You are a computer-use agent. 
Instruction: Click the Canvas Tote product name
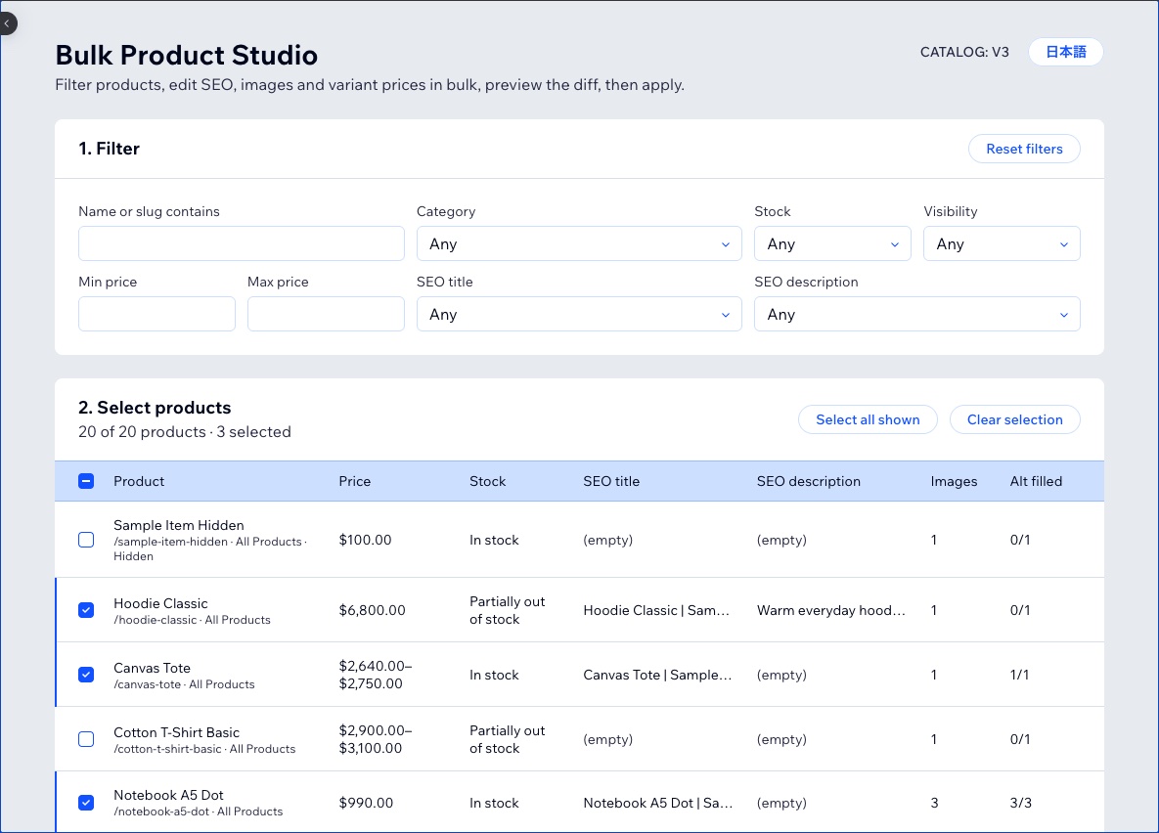point(152,668)
